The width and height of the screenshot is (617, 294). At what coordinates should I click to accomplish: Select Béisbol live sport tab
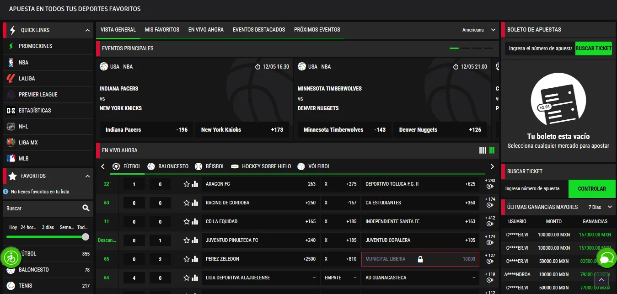click(x=210, y=166)
